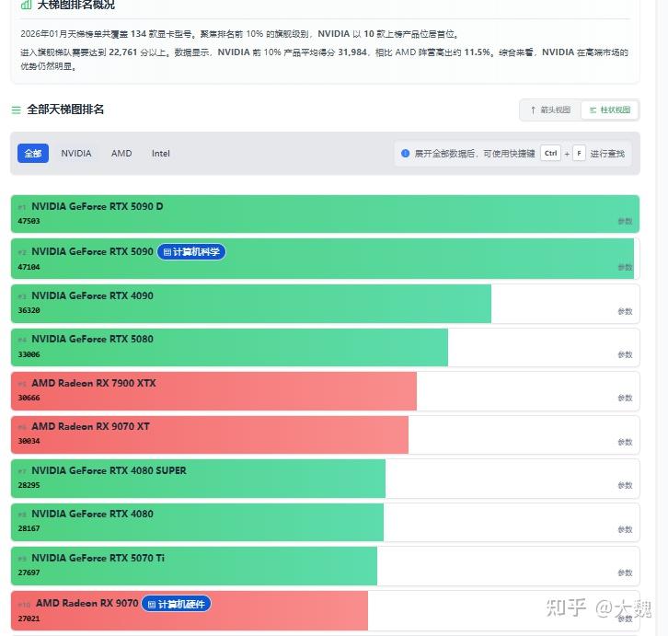Click score 30034
Viewport: 668px width, 636px height.
point(29,441)
